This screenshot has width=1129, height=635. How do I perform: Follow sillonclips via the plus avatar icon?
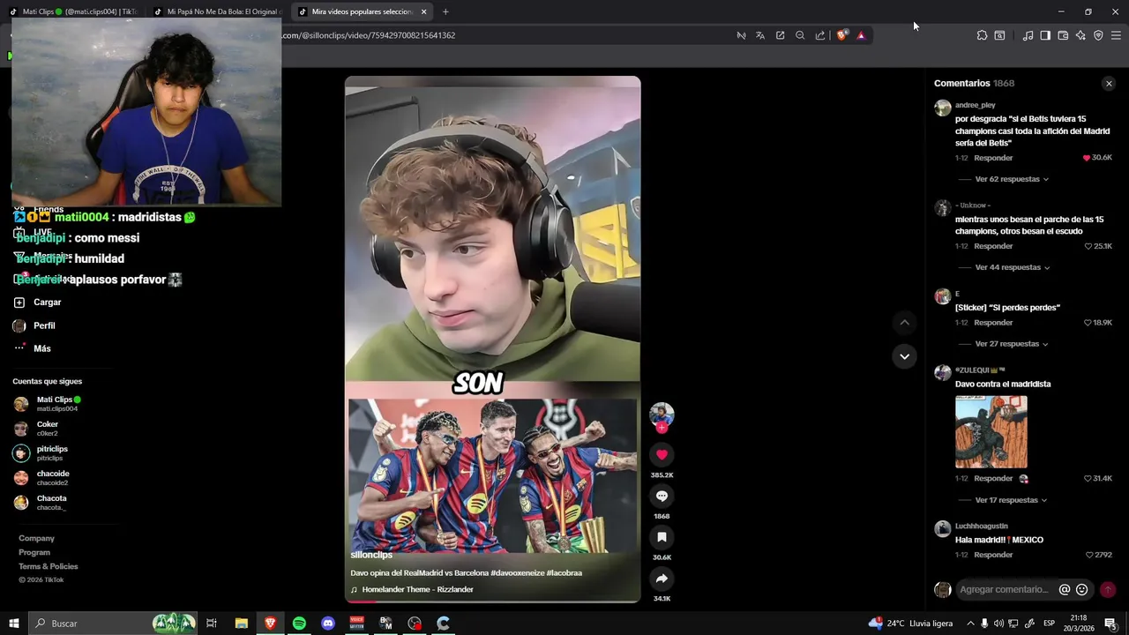pos(662,428)
